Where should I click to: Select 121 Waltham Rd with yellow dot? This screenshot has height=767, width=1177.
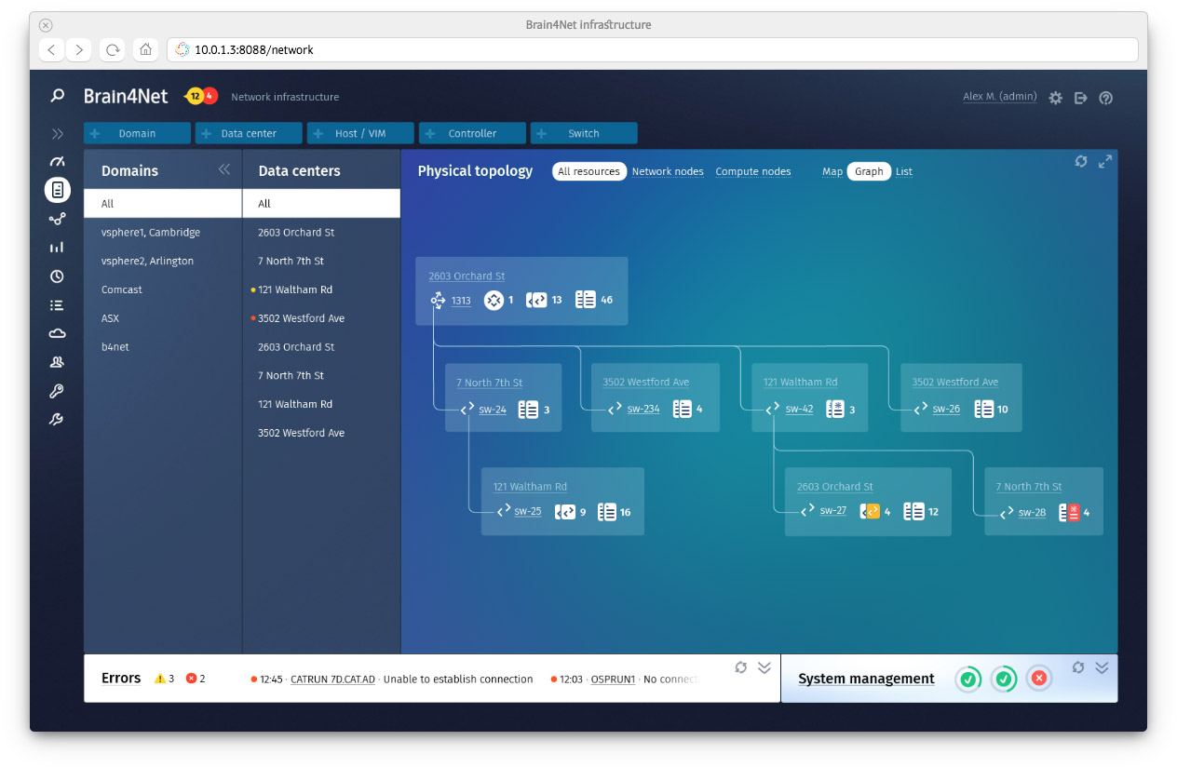(x=294, y=289)
